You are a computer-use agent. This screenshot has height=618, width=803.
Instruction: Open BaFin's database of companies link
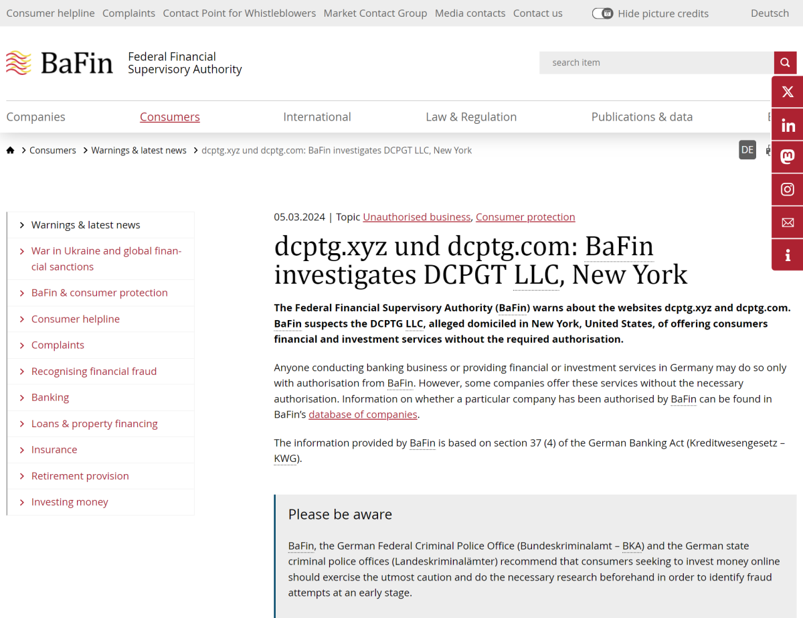(363, 414)
